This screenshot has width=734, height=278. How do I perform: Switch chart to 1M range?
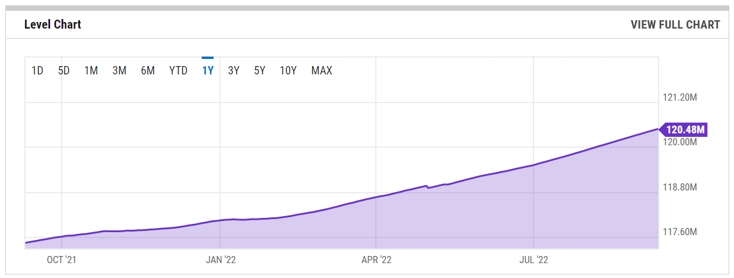pyautogui.click(x=91, y=70)
